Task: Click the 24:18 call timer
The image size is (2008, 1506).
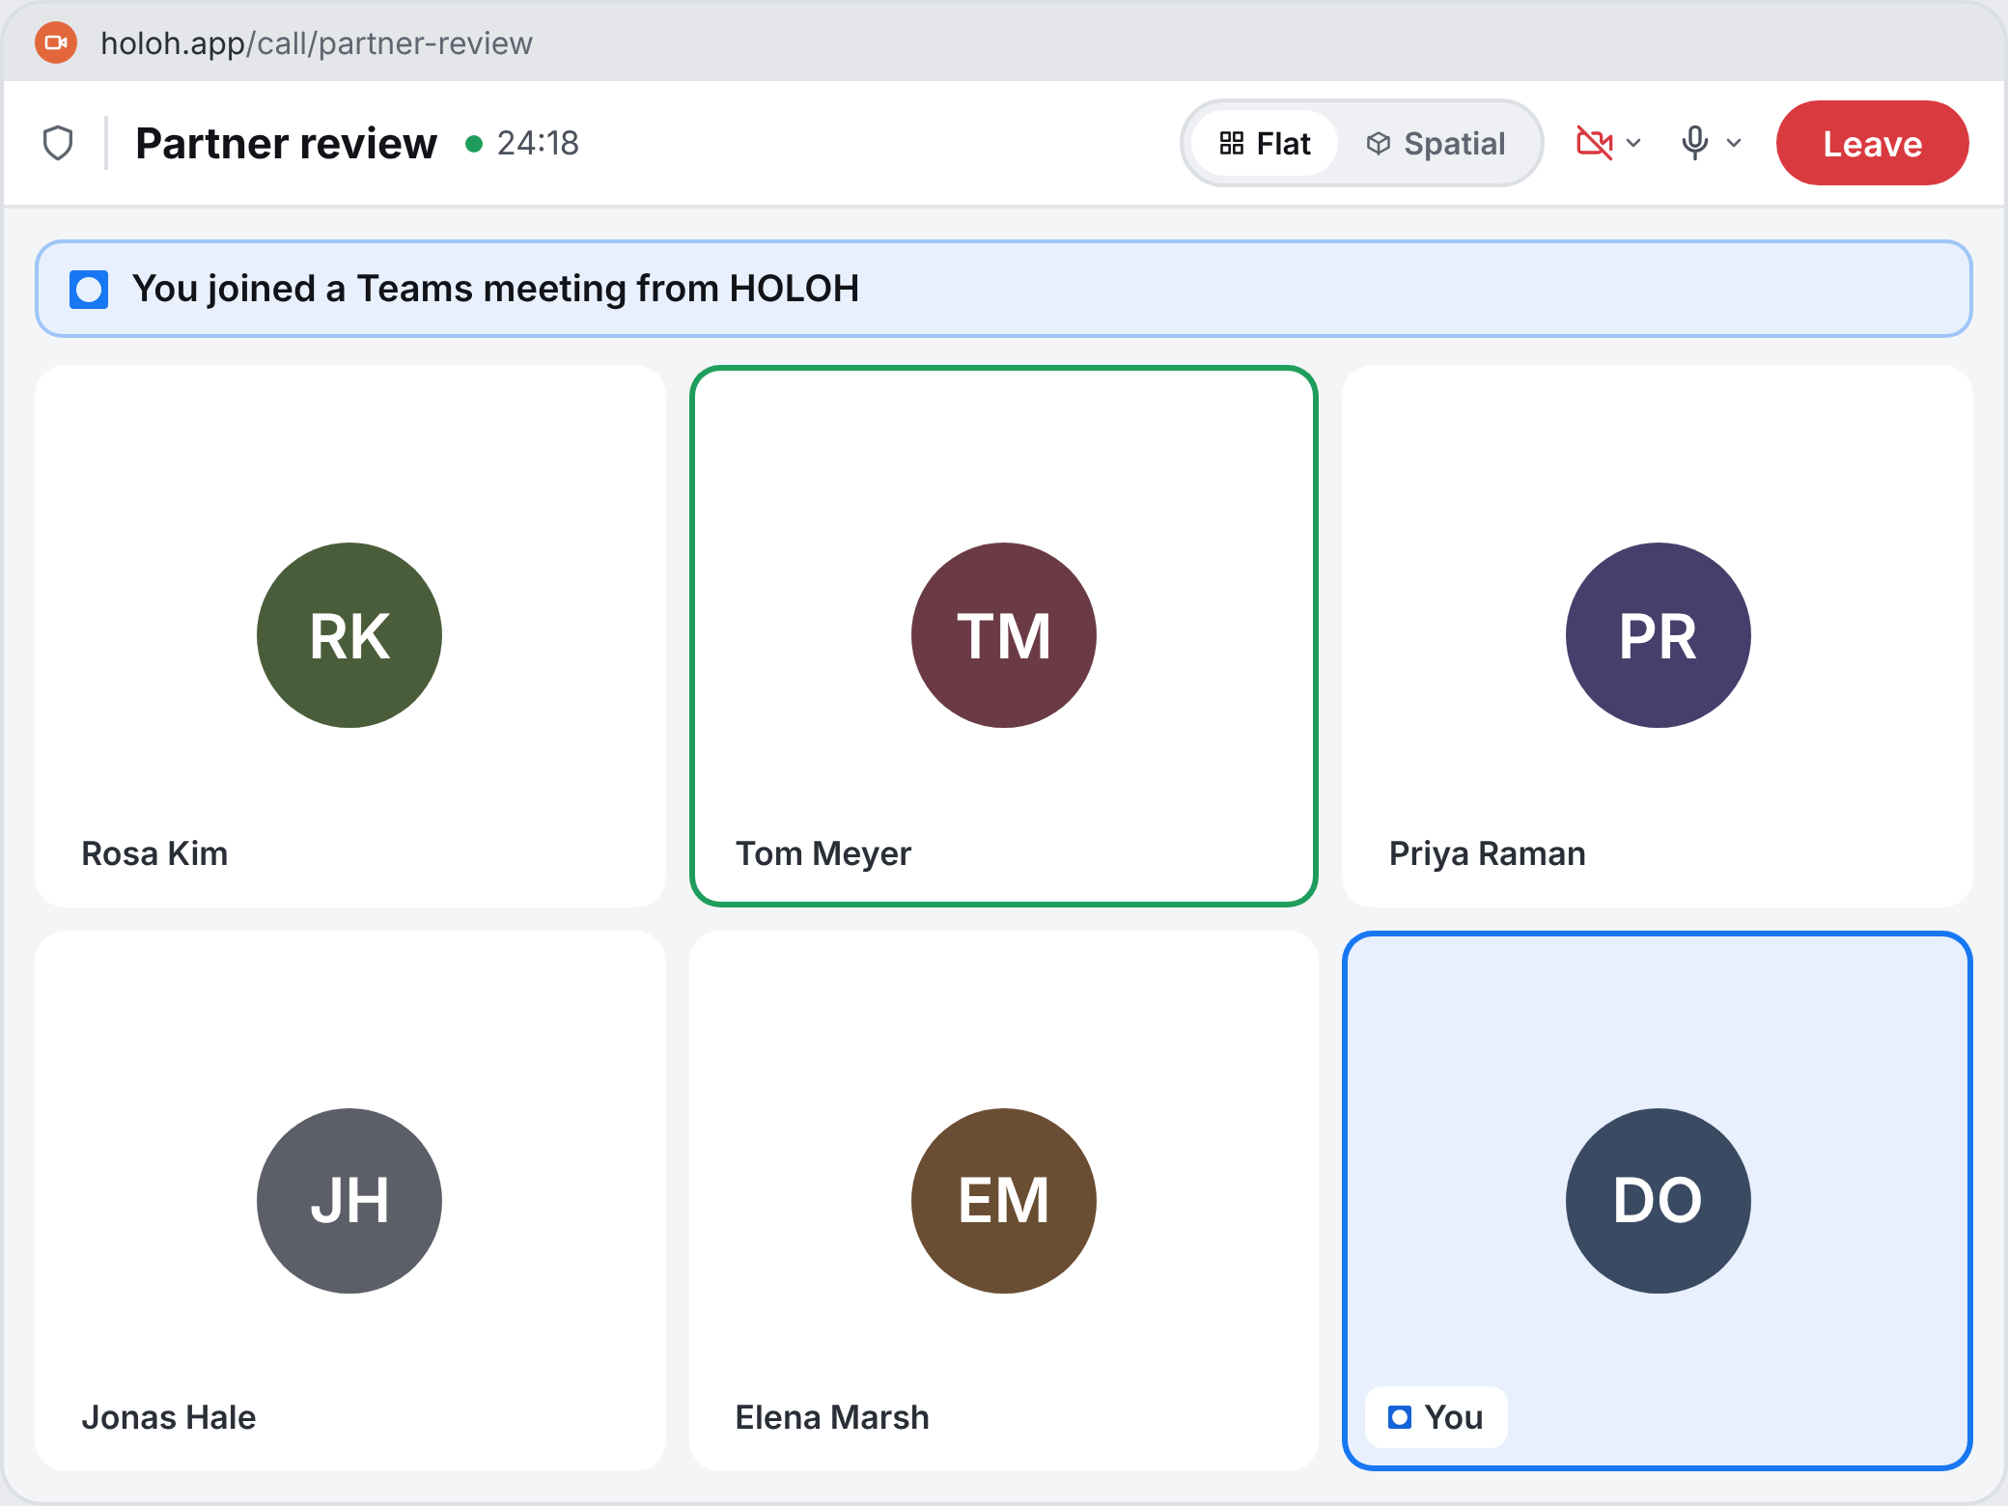Action: tap(538, 143)
